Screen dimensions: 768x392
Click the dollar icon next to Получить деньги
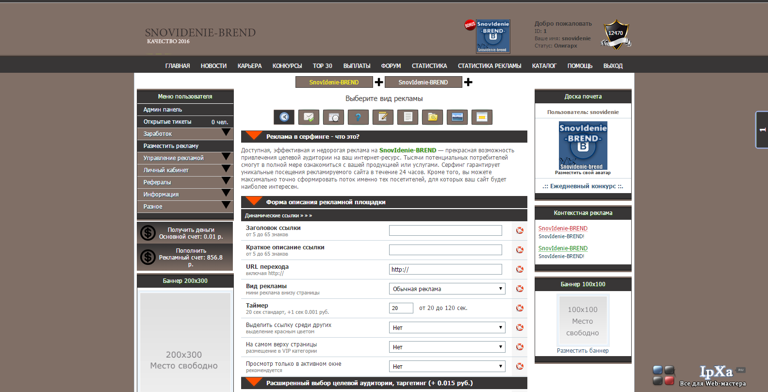[148, 233]
